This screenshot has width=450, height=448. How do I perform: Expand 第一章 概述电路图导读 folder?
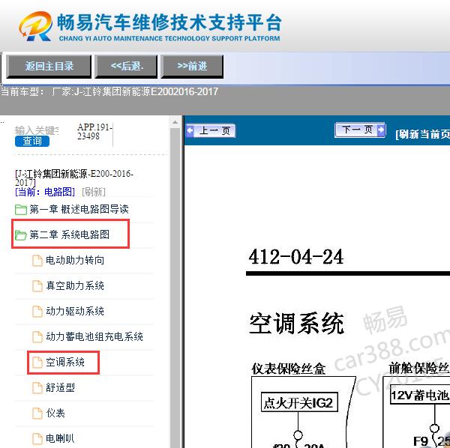point(79,210)
